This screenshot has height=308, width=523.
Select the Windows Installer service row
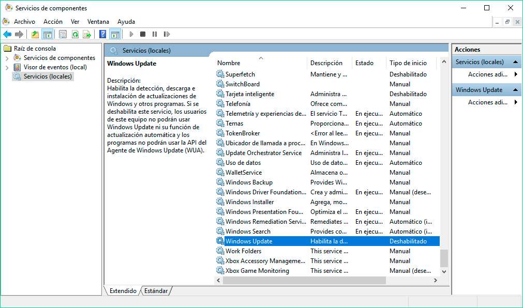pos(327,202)
